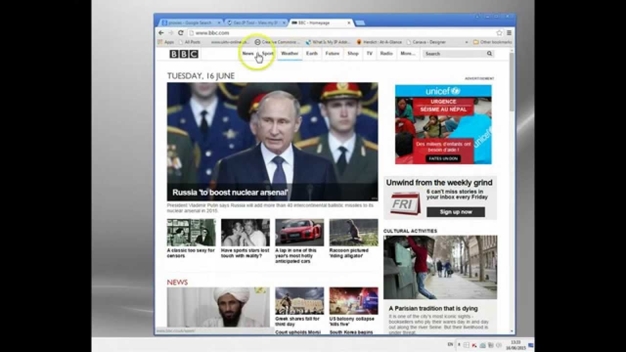Click the red flag icon in system tray

tap(474, 345)
